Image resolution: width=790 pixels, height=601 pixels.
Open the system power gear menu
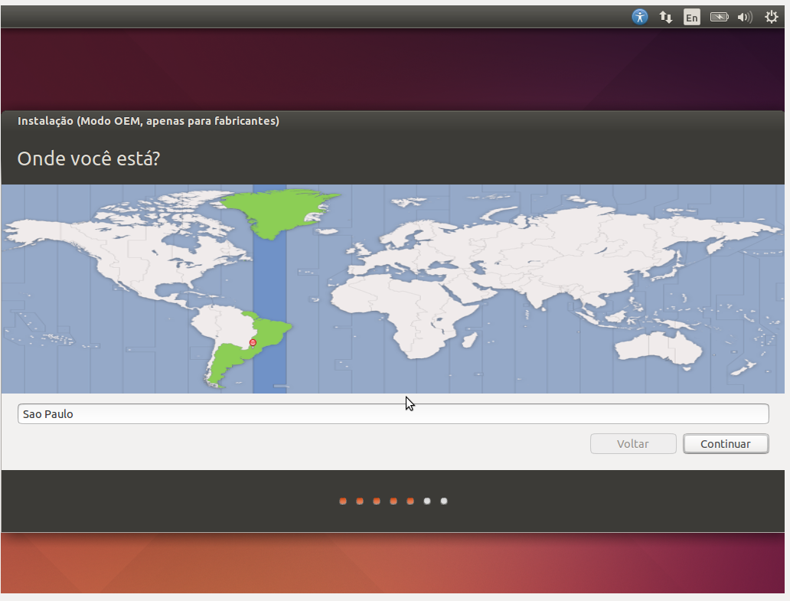pos(772,17)
